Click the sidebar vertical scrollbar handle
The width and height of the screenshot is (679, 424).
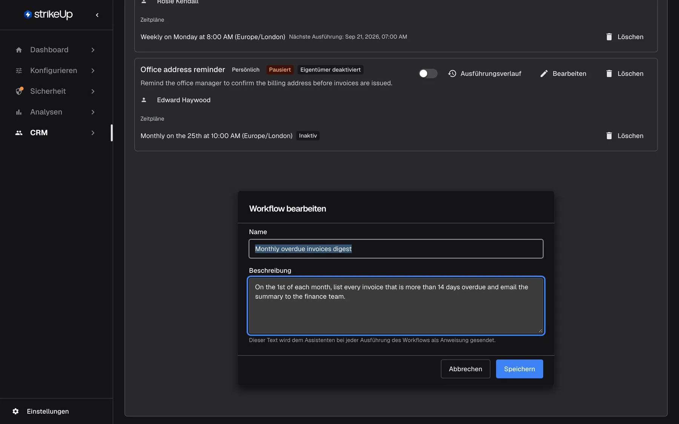click(112, 133)
